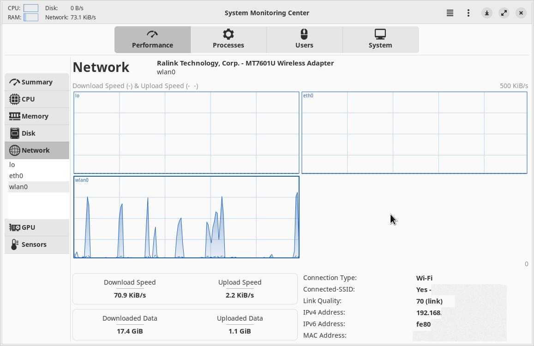Go to the Disk sidebar section
The height and width of the screenshot is (346, 534).
(37, 133)
